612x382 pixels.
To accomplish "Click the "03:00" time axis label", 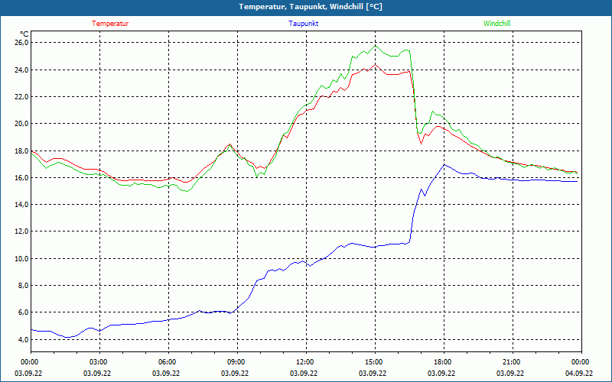I will [x=99, y=362].
